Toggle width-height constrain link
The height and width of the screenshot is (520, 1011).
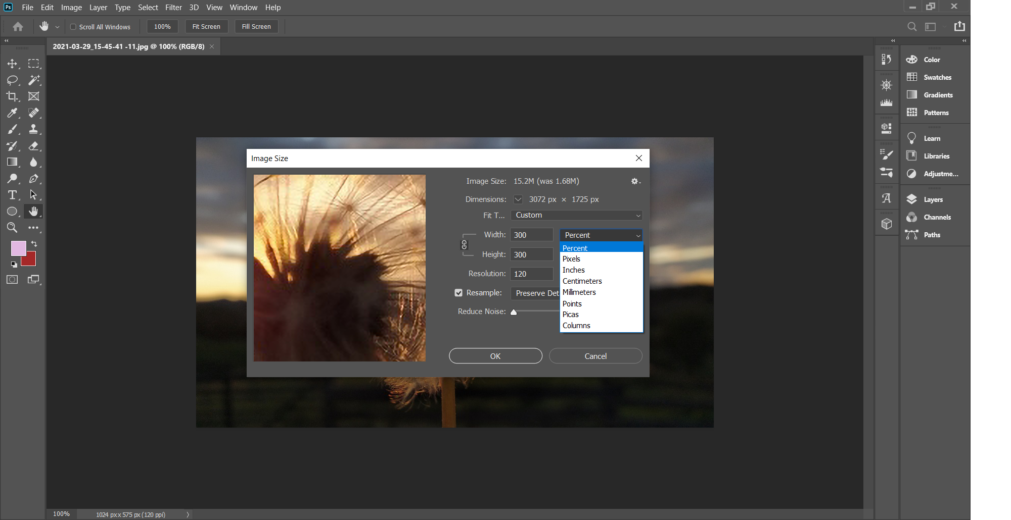click(x=464, y=245)
